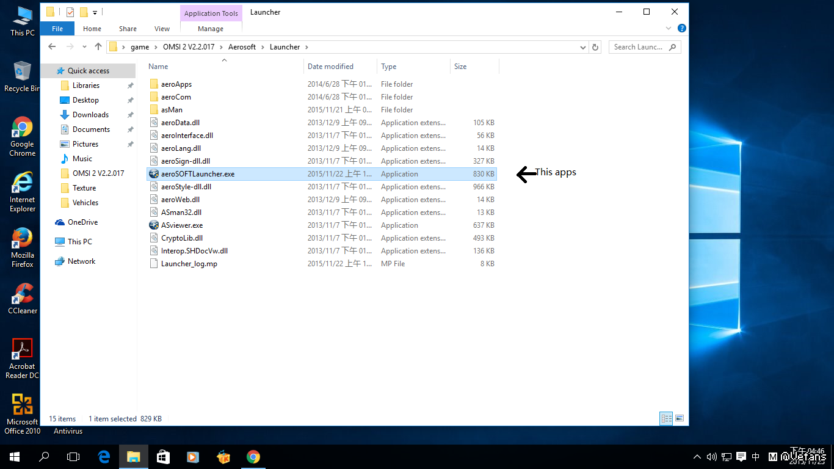Image resolution: width=834 pixels, height=469 pixels.
Task: Select the ASman32.dll file name
Action: tap(181, 213)
